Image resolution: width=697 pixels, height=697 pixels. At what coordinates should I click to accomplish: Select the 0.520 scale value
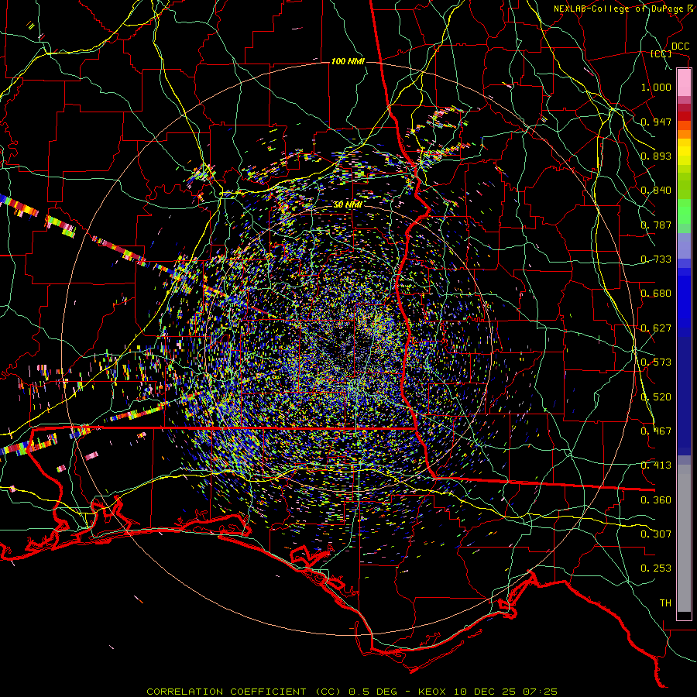[x=656, y=397]
